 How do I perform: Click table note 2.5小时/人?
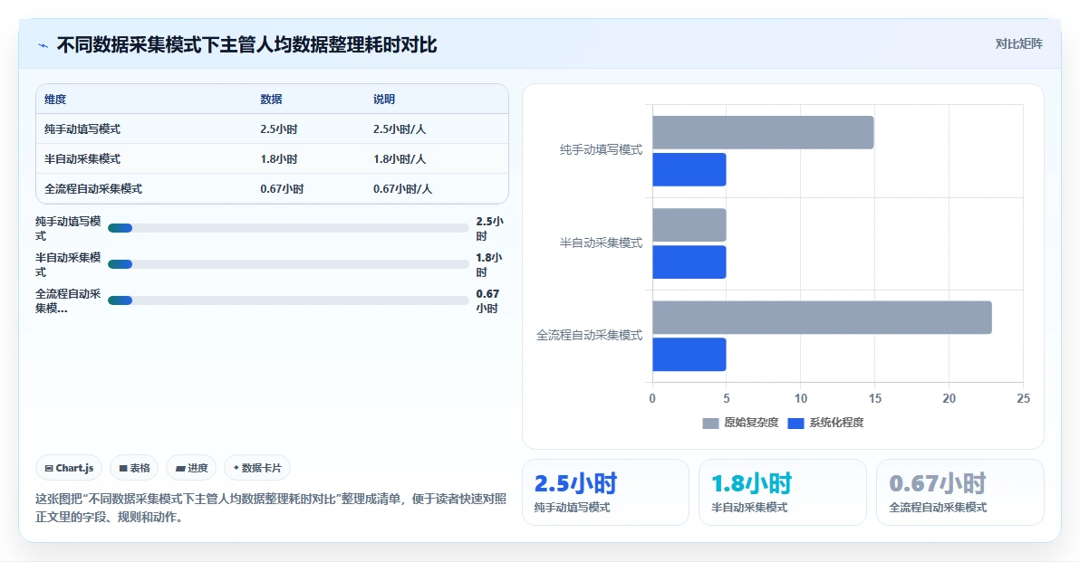coord(400,129)
